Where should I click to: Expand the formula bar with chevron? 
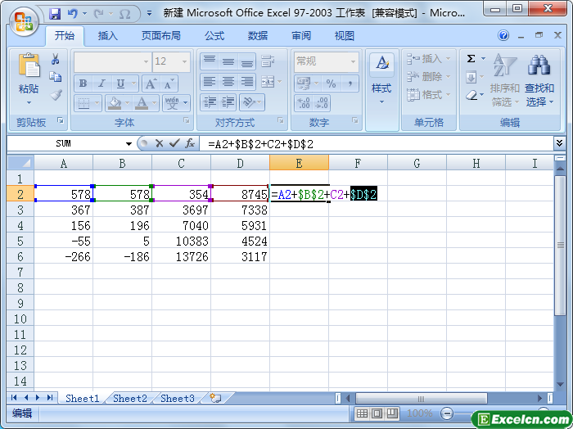pos(559,143)
